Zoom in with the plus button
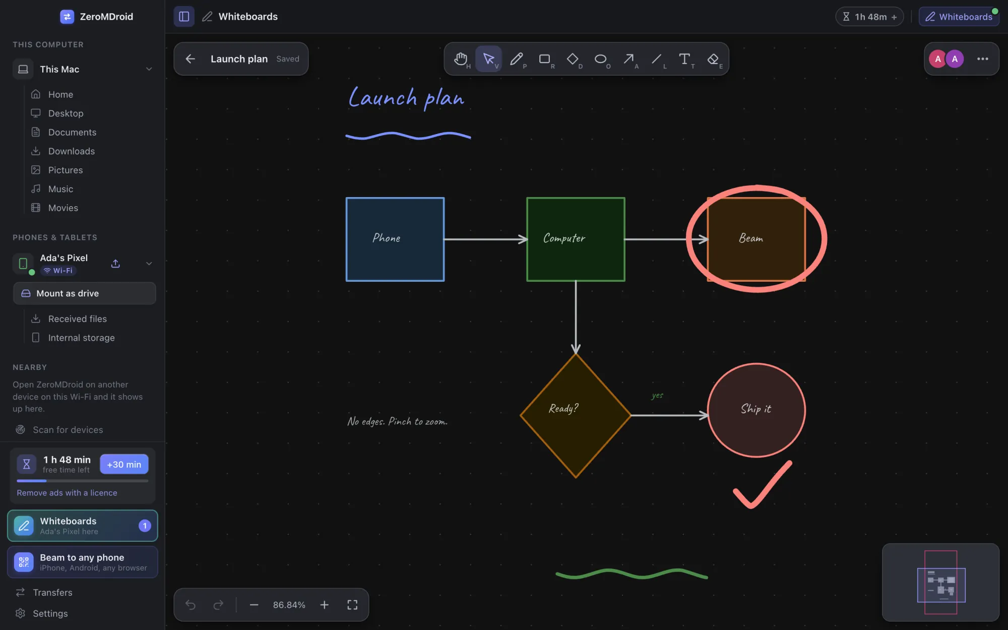 (x=325, y=605)
